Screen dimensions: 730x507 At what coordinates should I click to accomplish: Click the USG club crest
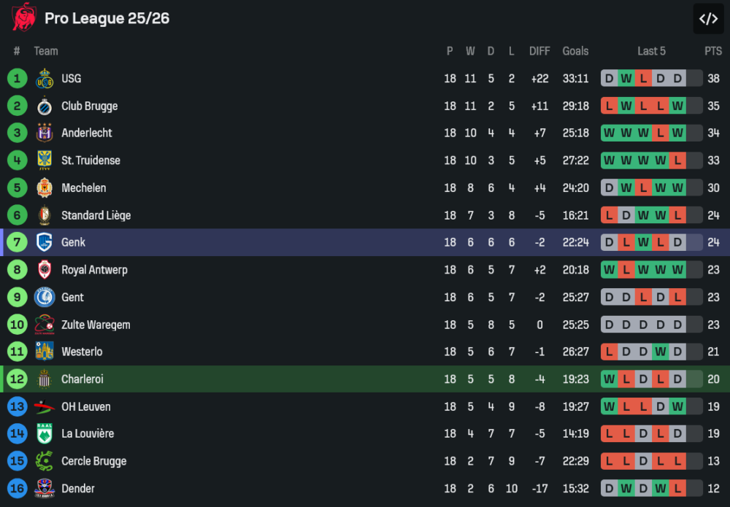pos(45,79)
